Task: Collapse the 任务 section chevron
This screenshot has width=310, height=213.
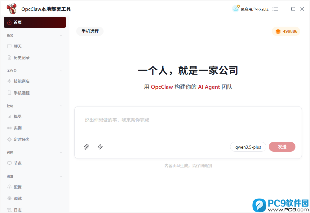Action: coord(61,36)
